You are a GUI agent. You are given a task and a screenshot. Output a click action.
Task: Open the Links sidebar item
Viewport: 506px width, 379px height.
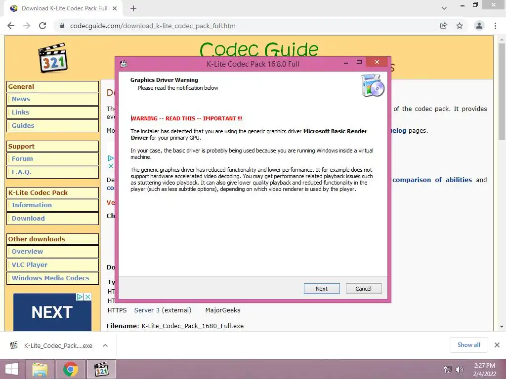tap(52, 112)
